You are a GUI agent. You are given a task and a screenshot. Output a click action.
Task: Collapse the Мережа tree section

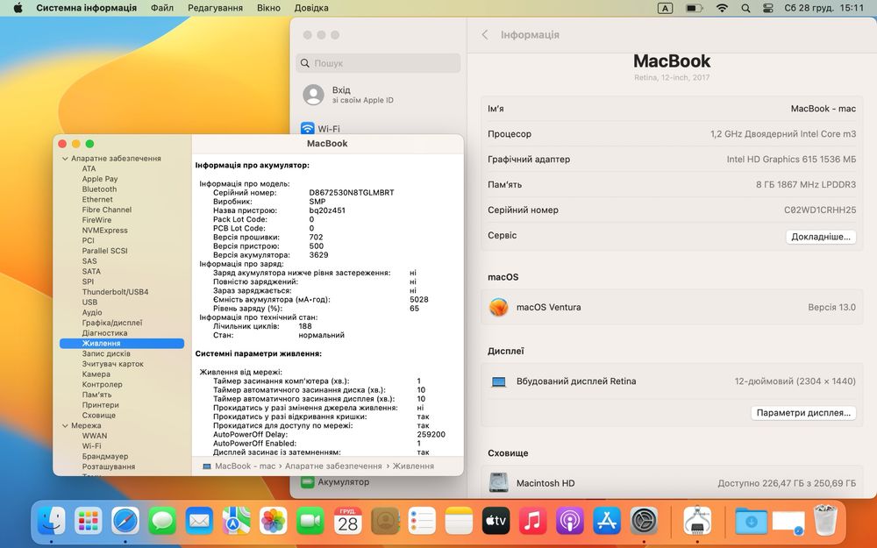click(65, 425)
